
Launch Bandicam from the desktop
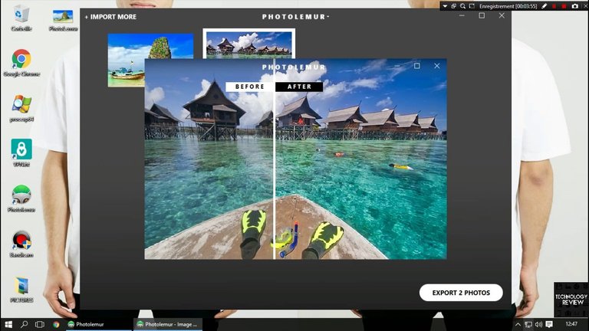21,244
